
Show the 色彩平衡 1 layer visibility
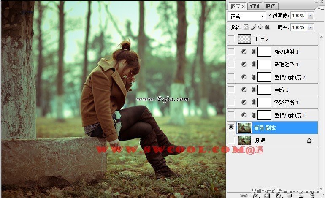click(231, 102)
